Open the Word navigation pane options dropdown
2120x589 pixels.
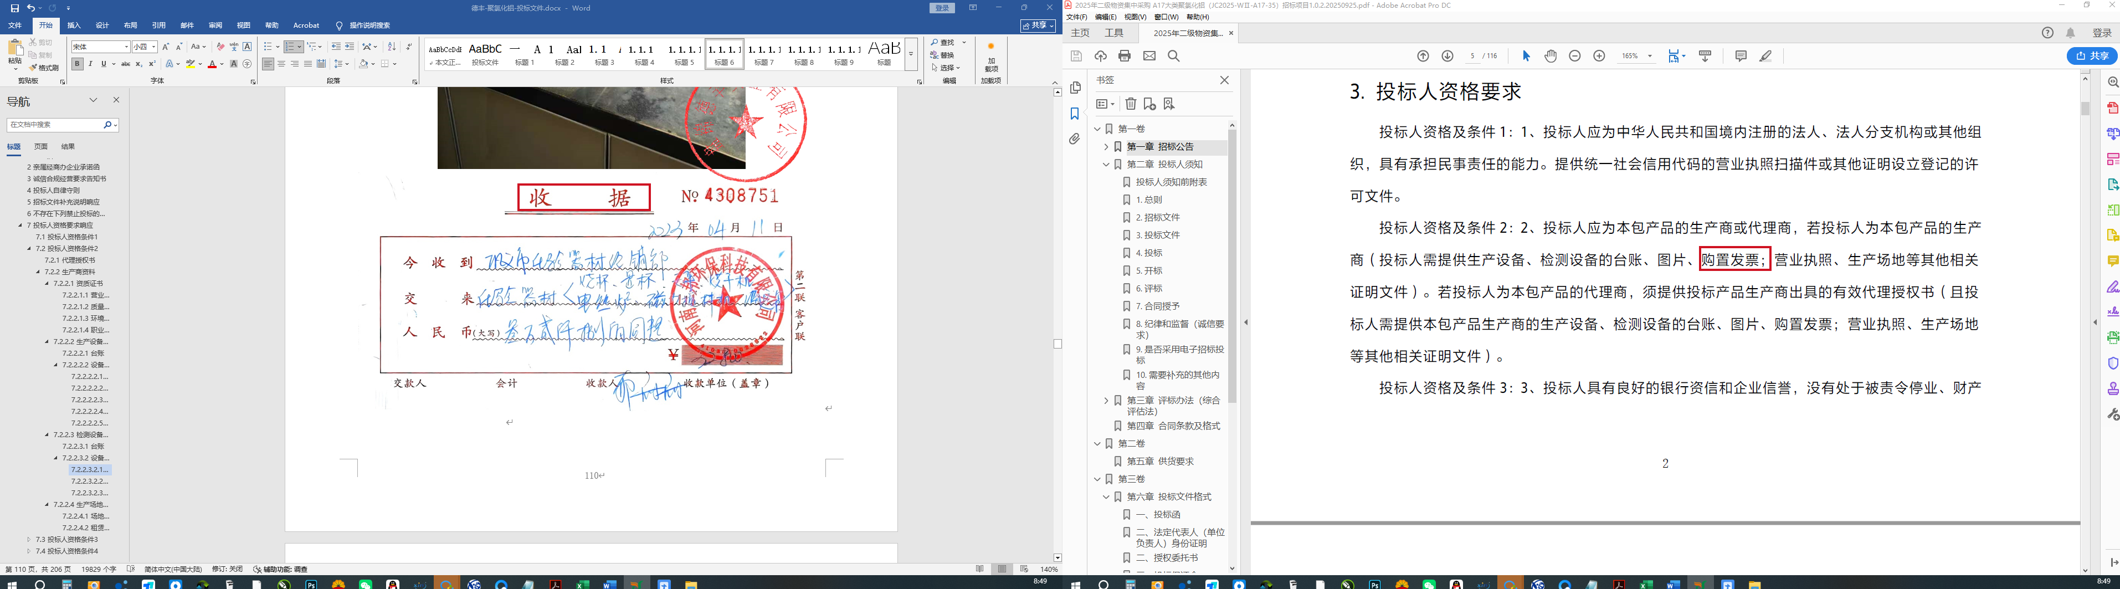click(x=94, y=100)
